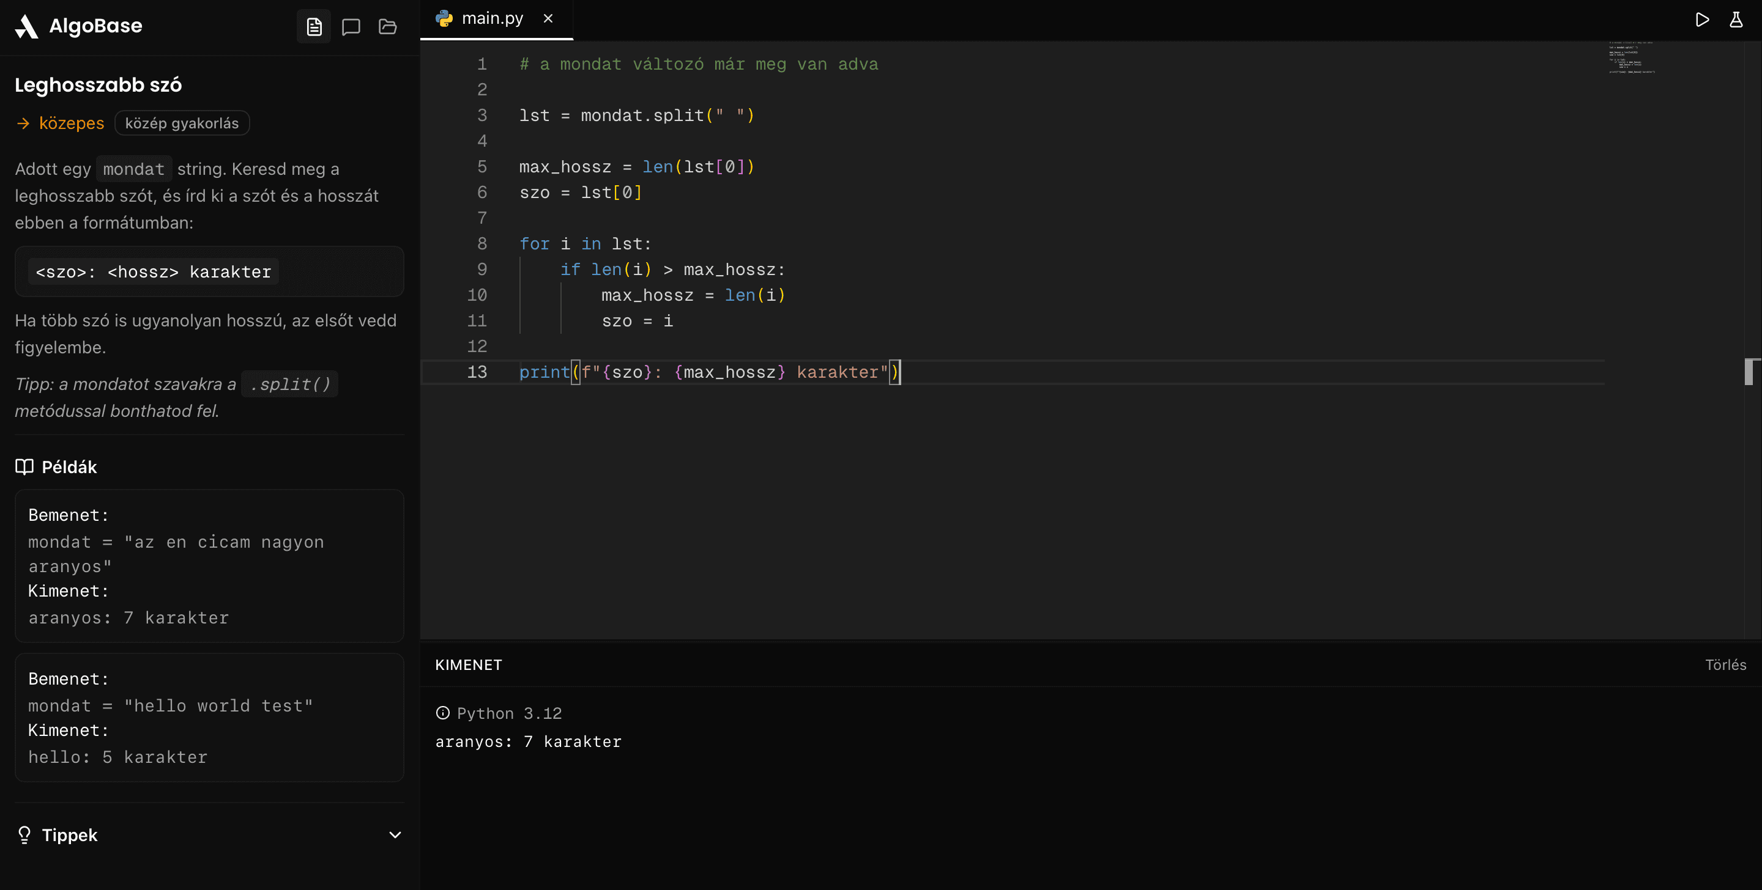The height and width of the screenshot is (890, 1762).
Task: Open the chat panel icon
Action: point(351,27)
